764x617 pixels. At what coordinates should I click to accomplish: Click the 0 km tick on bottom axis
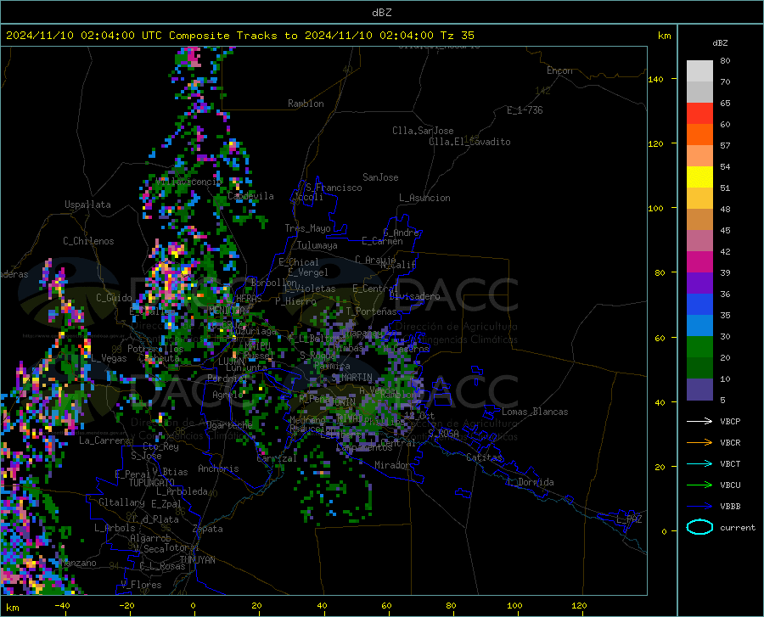(194, 605)
